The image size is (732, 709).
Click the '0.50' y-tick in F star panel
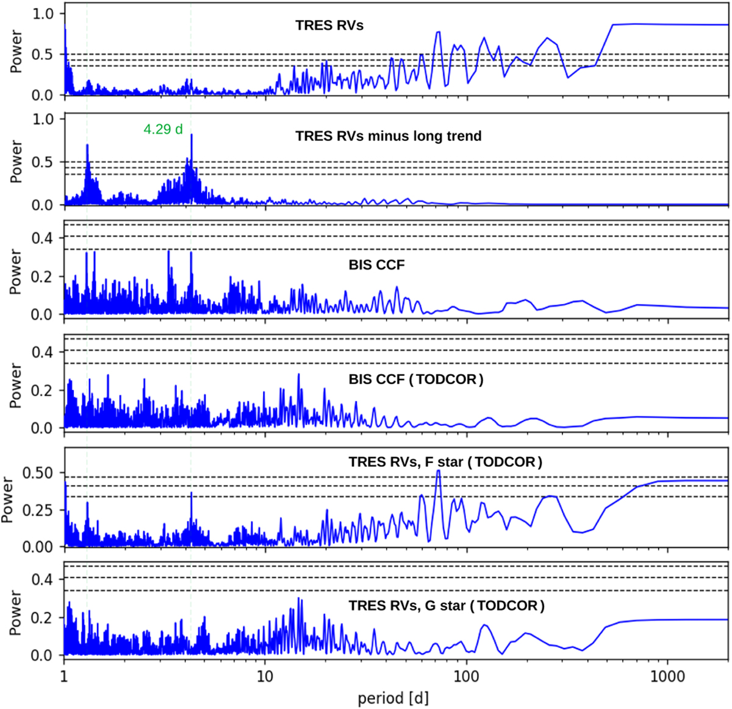39,473
